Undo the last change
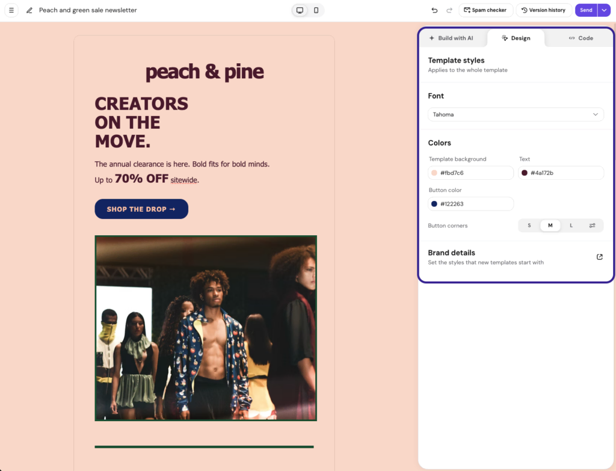Image resolution: width=616 pixels, height=471 pixels. [x=434, y=10]
